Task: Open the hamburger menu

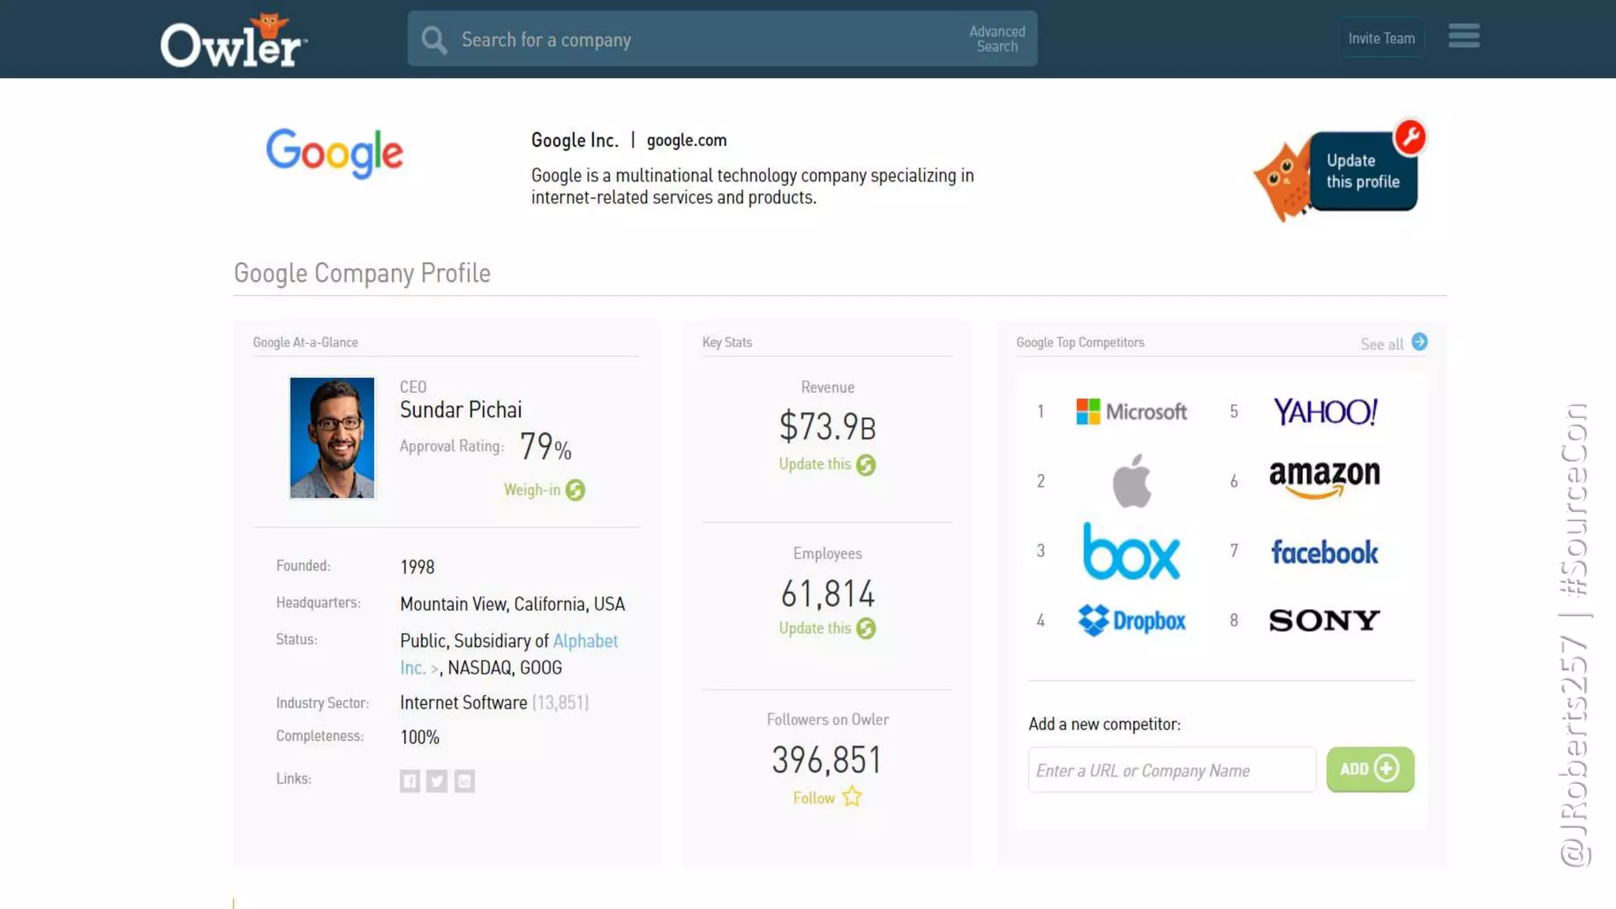Action: pyautogui.click(x=1464, y=36)
